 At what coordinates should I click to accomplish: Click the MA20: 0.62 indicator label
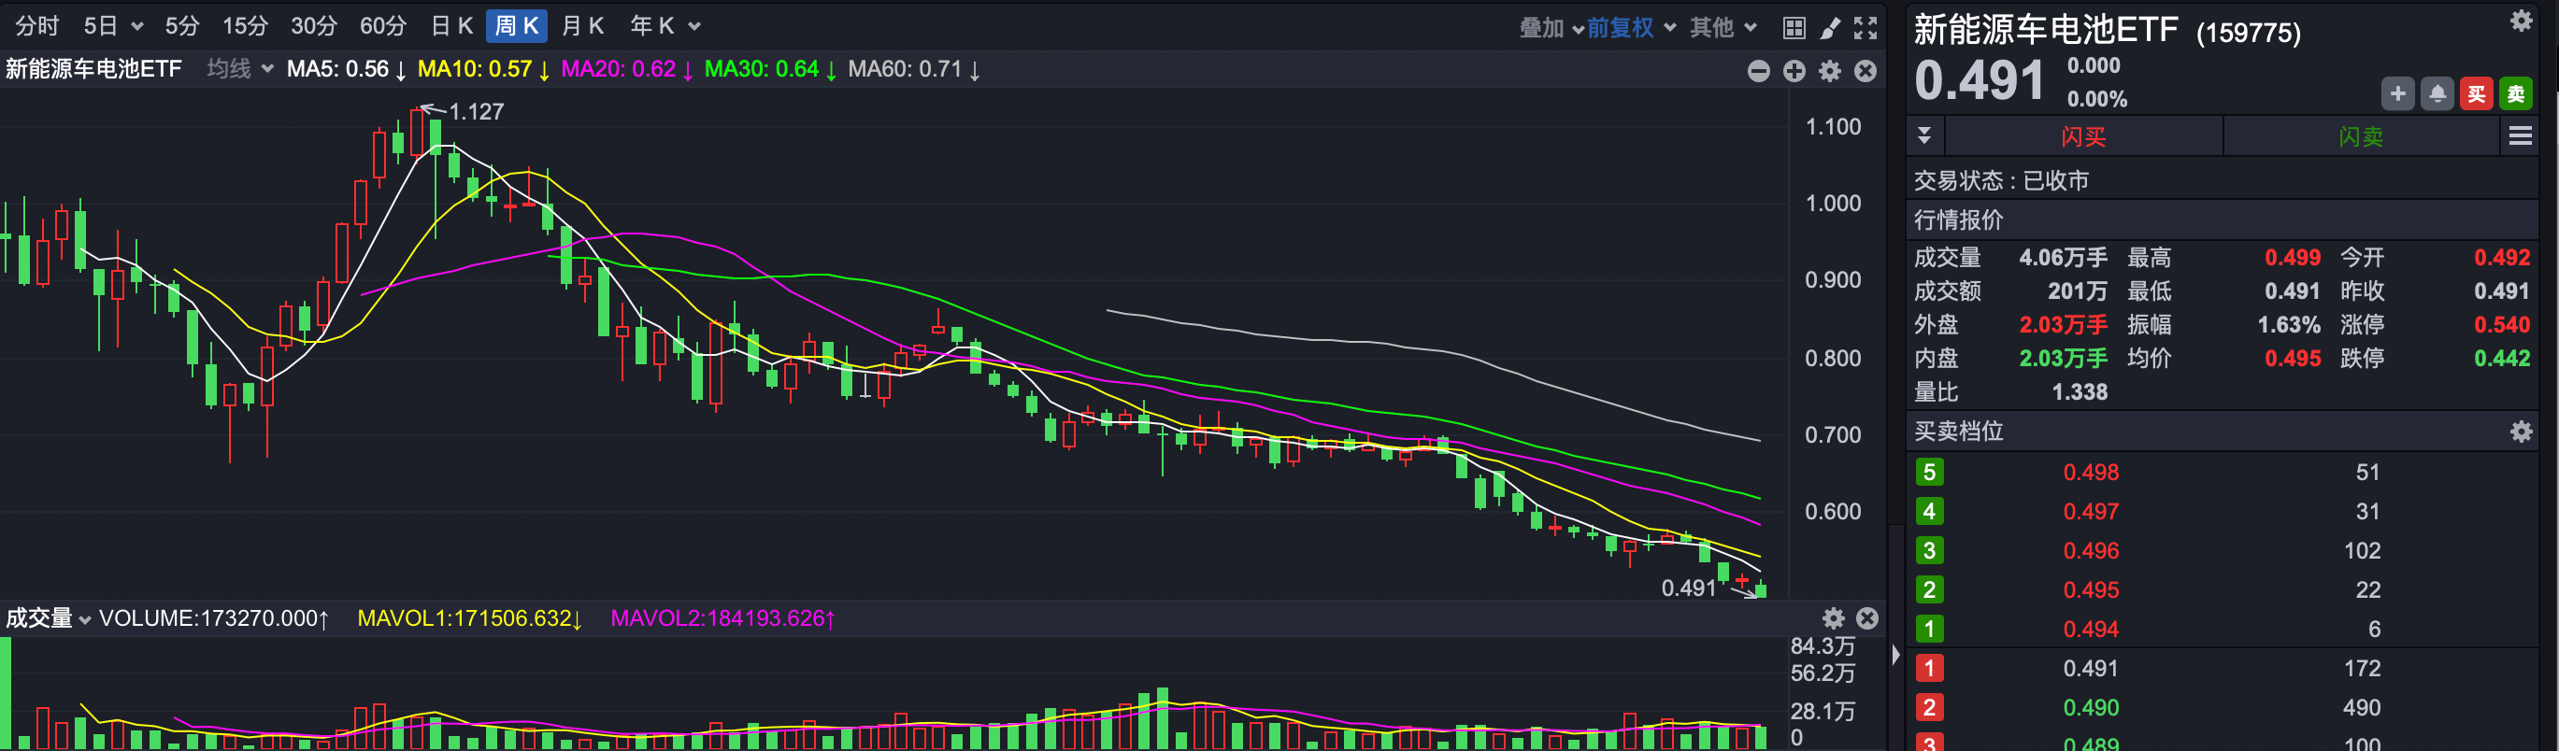(627, 69)
